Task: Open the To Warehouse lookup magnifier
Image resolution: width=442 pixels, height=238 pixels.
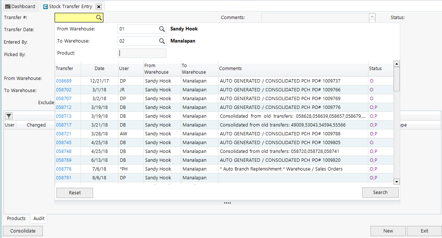Action: [162, 41]
